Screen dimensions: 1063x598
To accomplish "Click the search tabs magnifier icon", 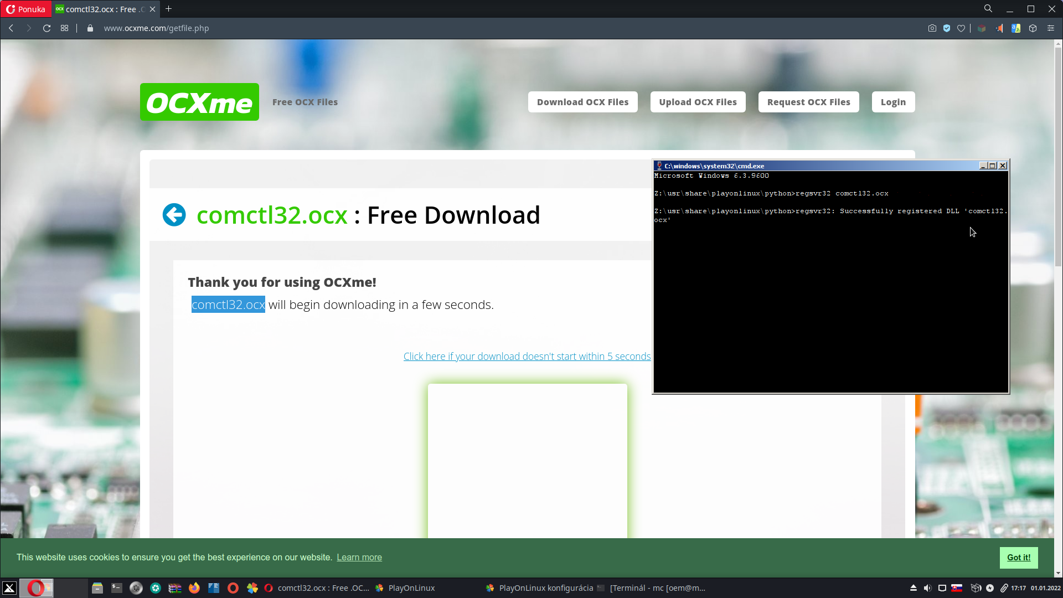I will coord(988,9).
